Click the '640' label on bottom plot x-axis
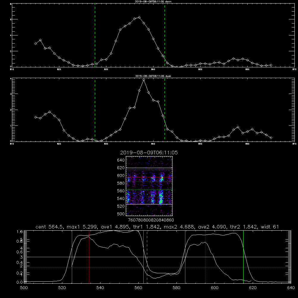Viewport: 298px width, 298px height. click(291, 288)
